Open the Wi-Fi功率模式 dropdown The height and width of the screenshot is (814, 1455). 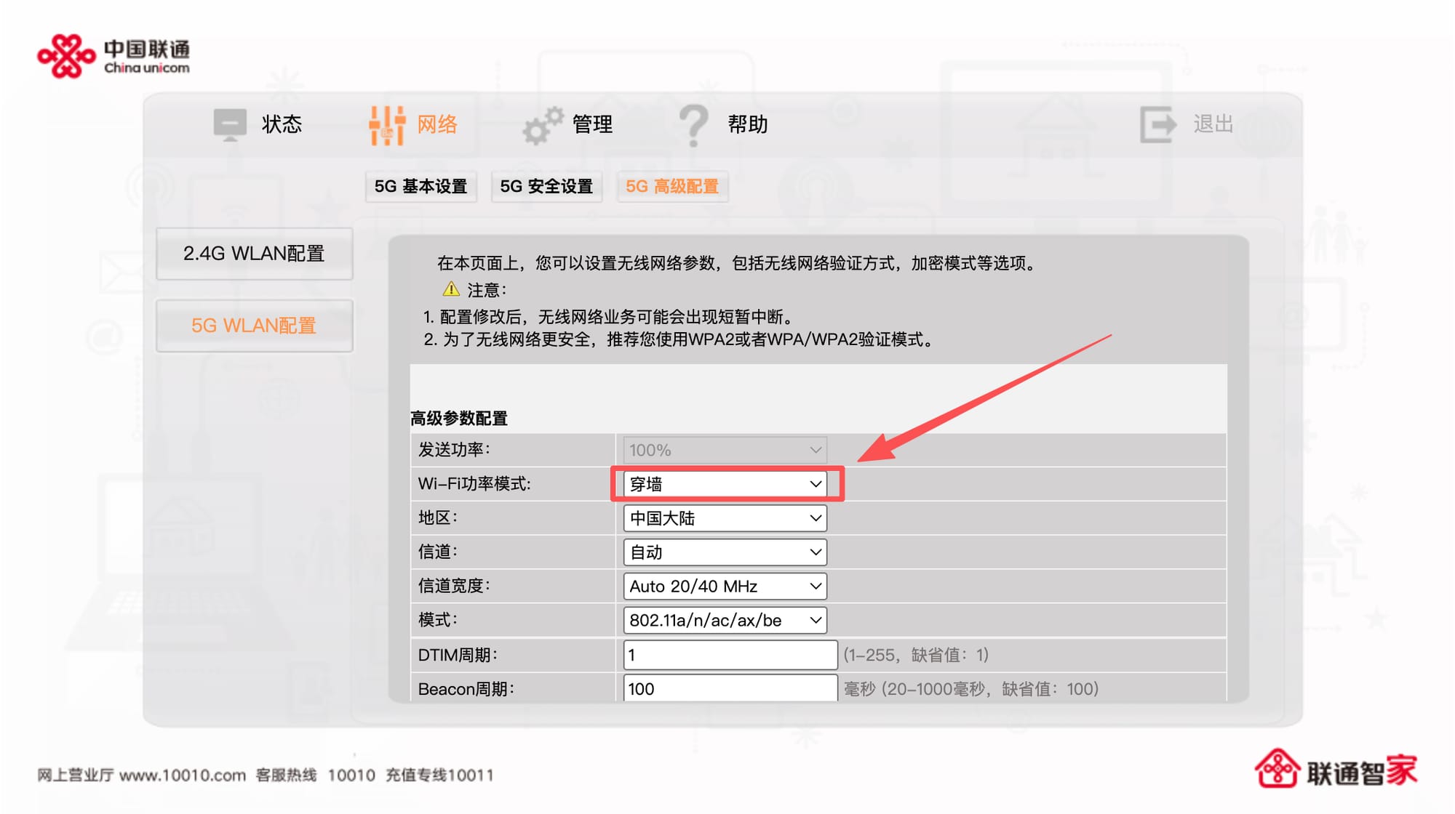(725, 484)
